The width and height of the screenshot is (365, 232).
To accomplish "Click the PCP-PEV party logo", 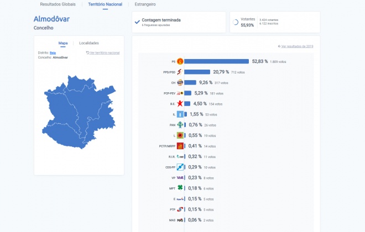I will (180, 93).
